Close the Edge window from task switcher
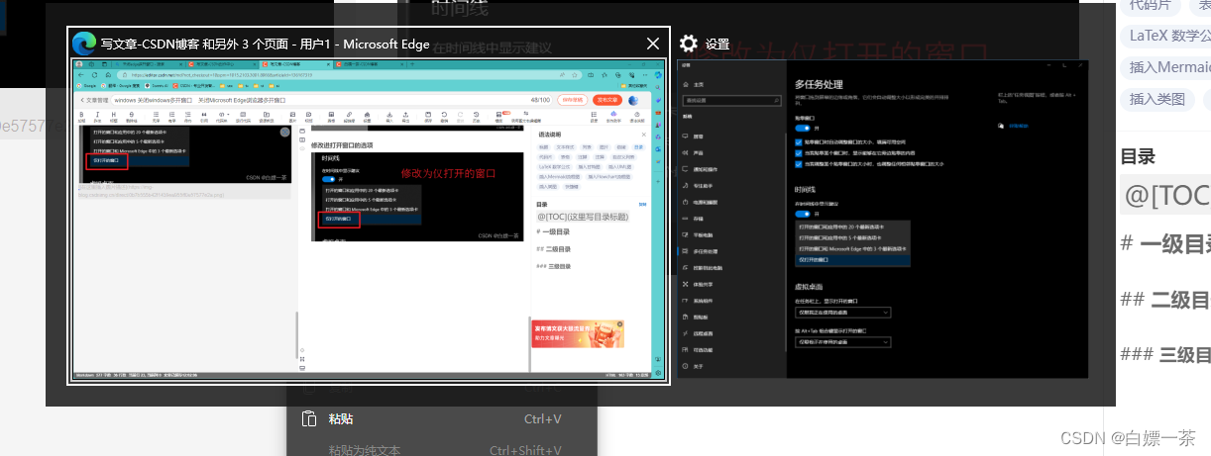This screenshot has height=456, width=1211. (x=652, y=44)
